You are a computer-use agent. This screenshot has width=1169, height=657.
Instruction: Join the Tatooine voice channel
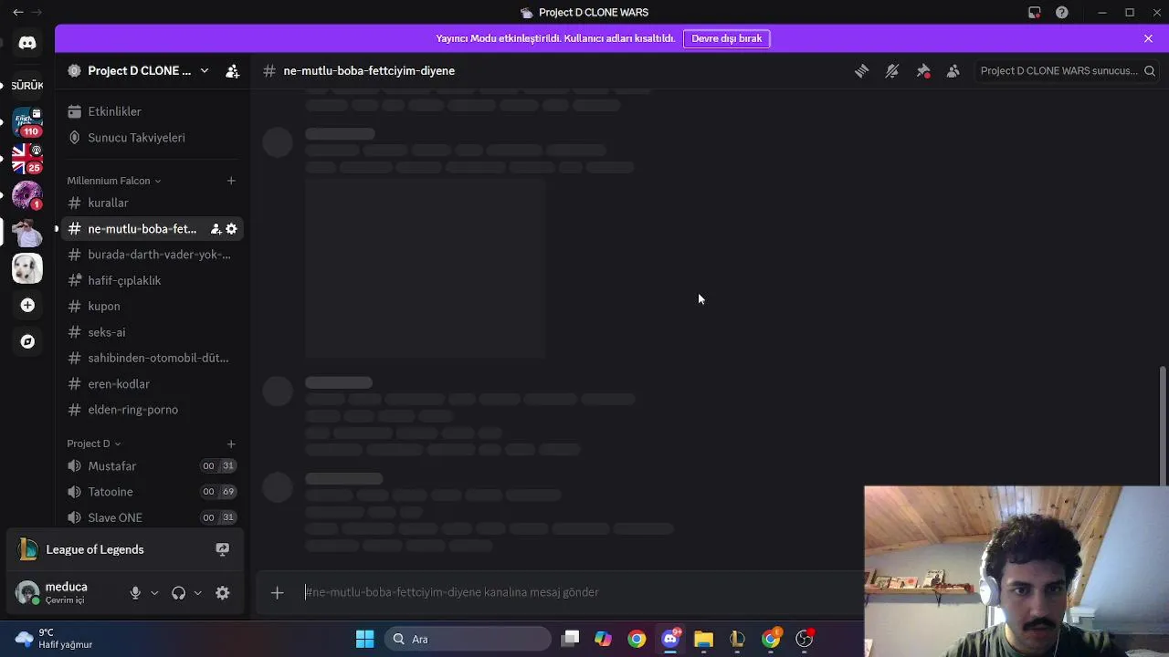[152, 492]
